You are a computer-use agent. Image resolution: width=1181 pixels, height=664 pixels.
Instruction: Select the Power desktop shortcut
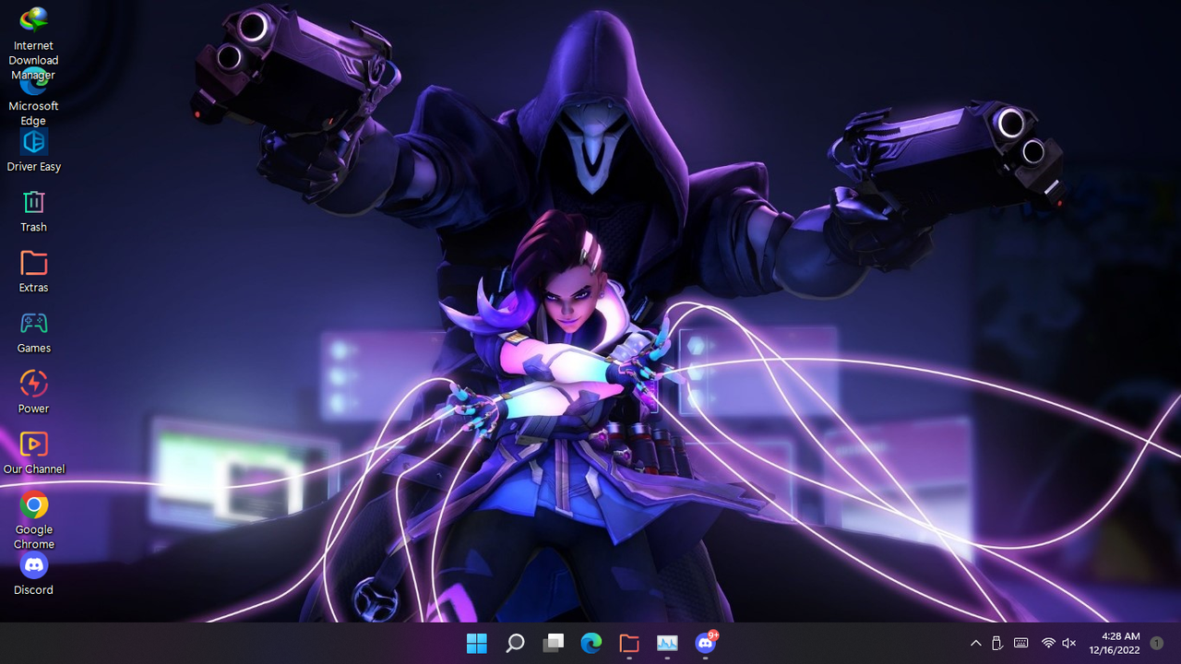coord(33,393)
